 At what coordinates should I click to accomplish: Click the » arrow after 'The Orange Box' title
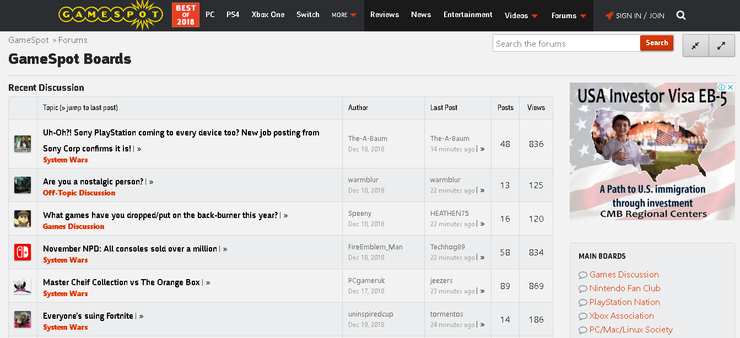point(208,282)
